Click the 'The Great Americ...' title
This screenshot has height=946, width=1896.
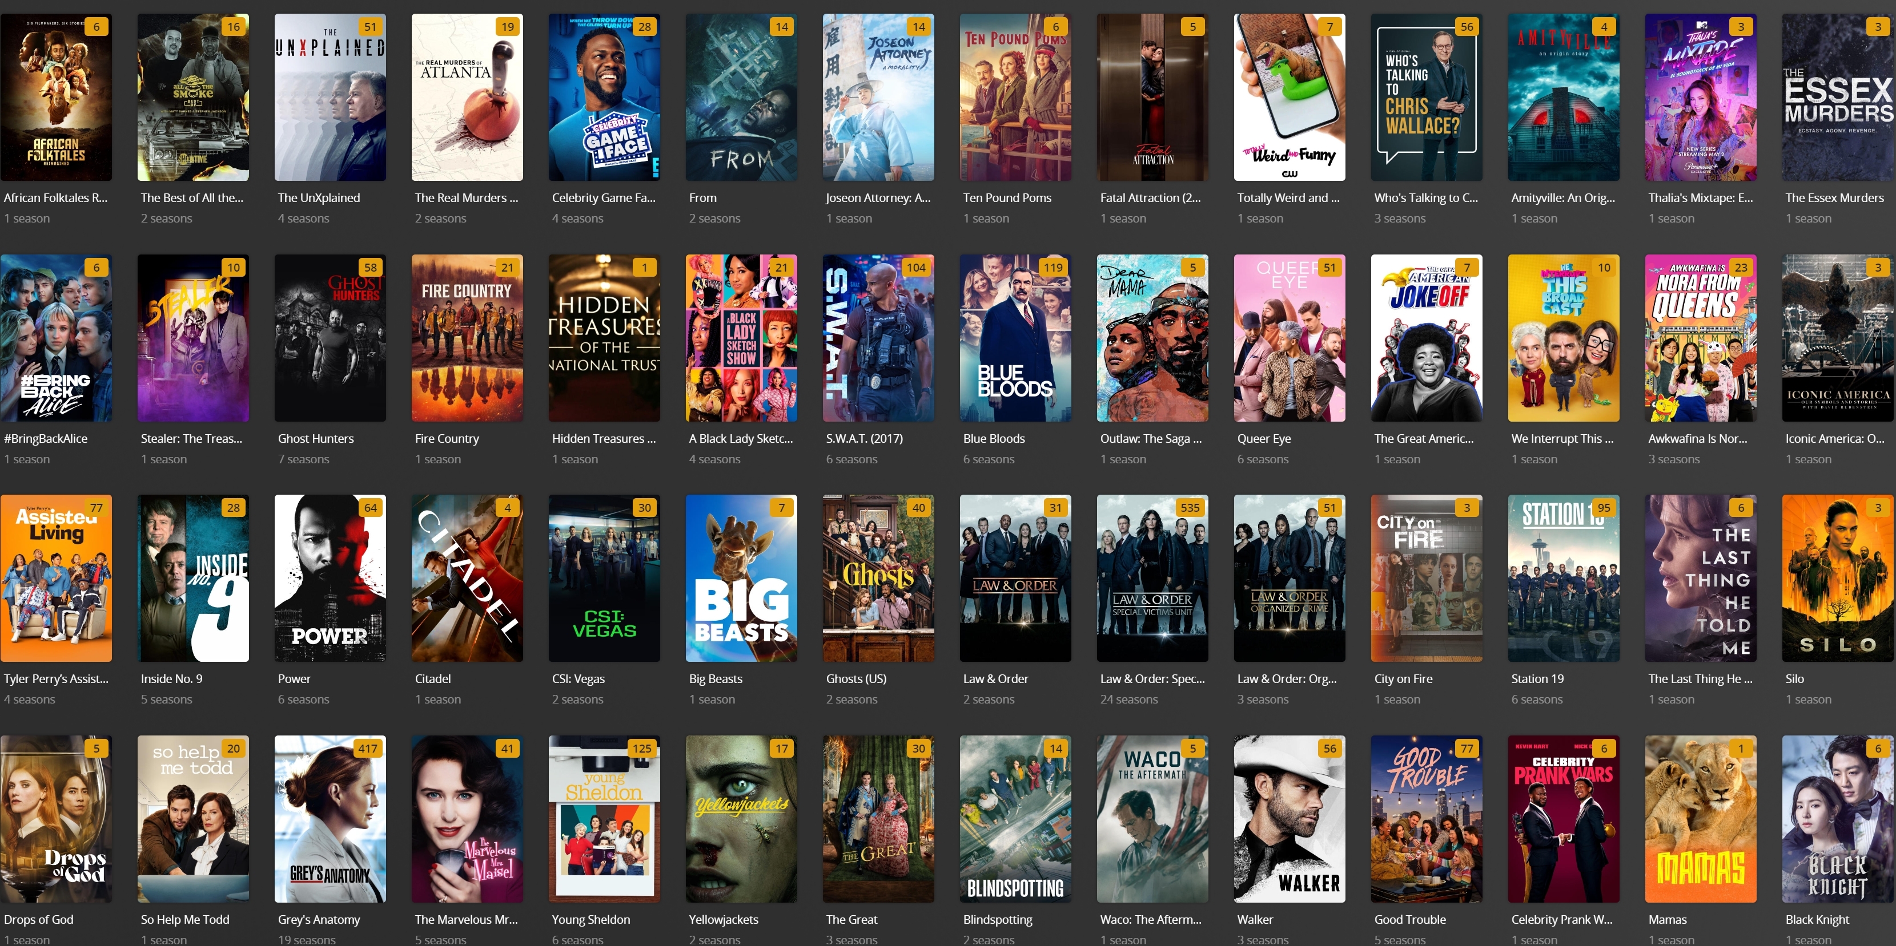click(1424, 438)
